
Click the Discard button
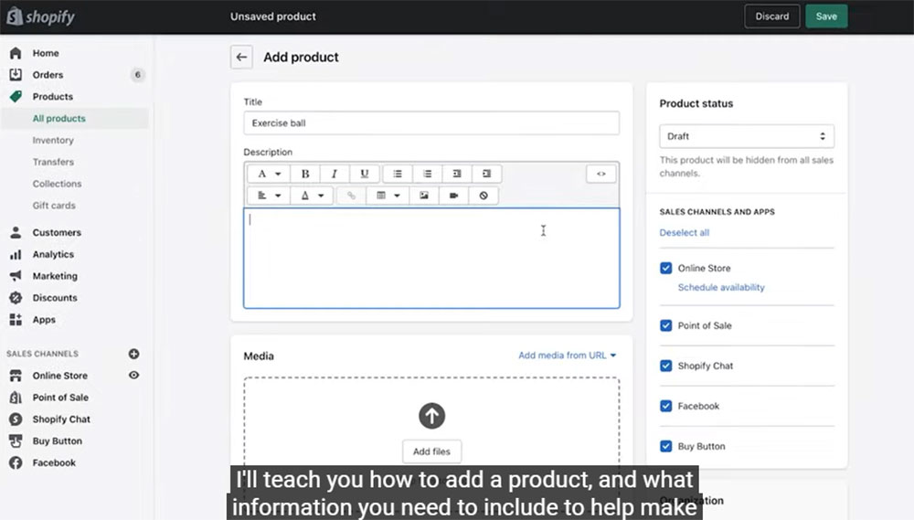[x=771, y=16]
